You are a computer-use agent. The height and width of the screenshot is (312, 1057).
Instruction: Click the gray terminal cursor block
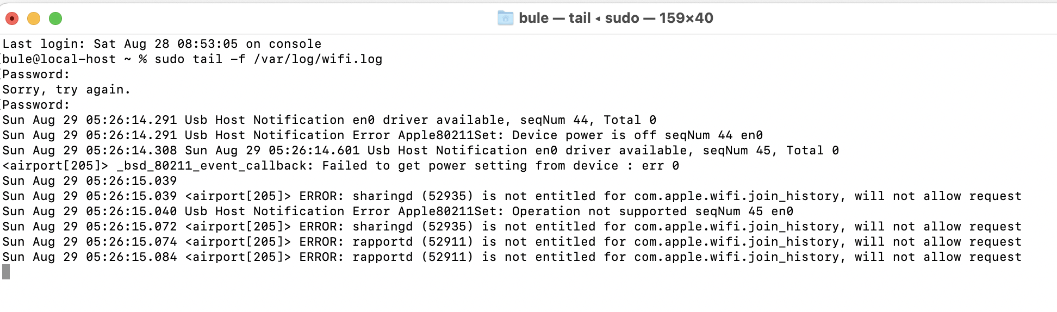6,272
